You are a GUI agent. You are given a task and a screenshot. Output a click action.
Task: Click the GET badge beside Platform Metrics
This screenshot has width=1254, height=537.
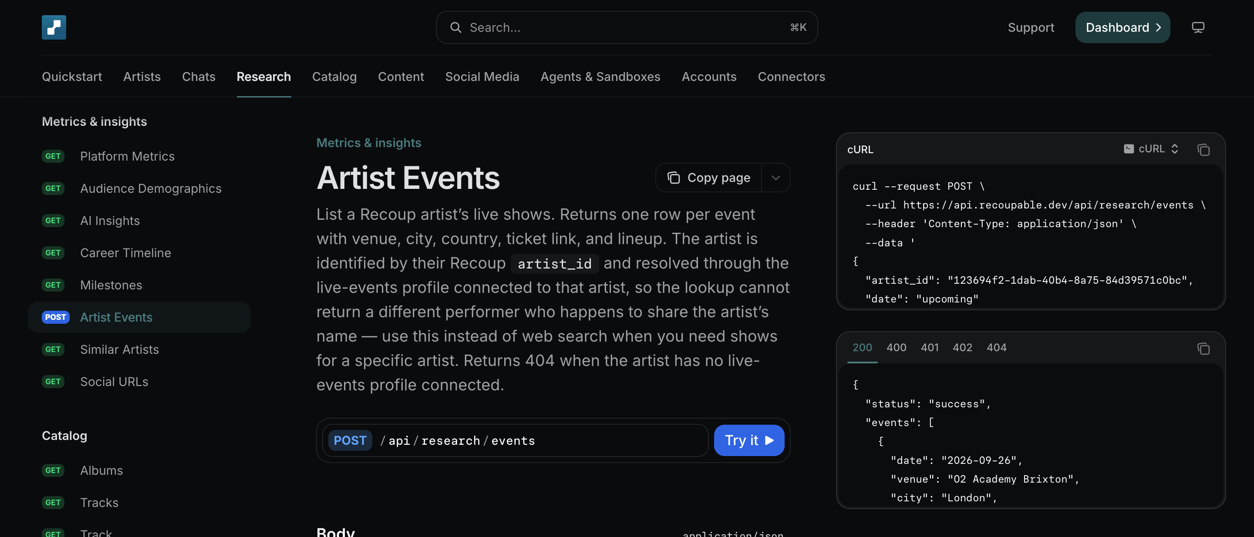[x=53, y=156]
